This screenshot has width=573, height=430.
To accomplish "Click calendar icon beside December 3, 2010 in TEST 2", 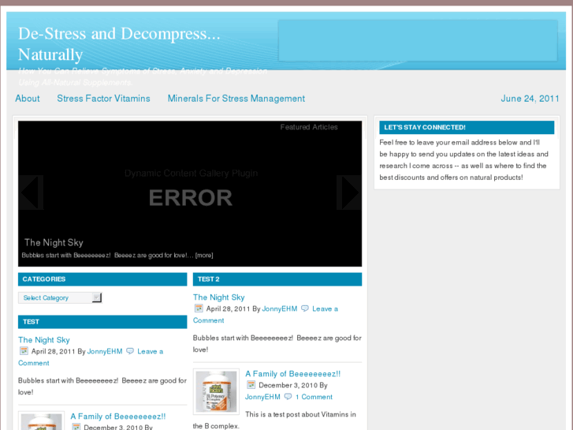I will pos(251,385).
